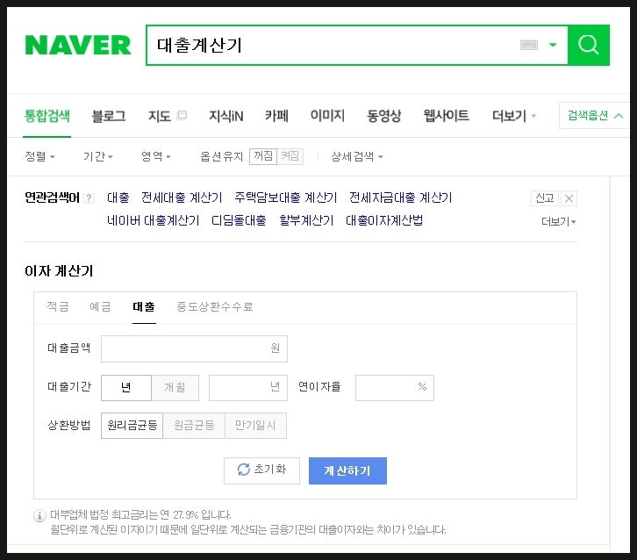
Task: Switch calculator to 예금 tab
Action: pos(100,307)
